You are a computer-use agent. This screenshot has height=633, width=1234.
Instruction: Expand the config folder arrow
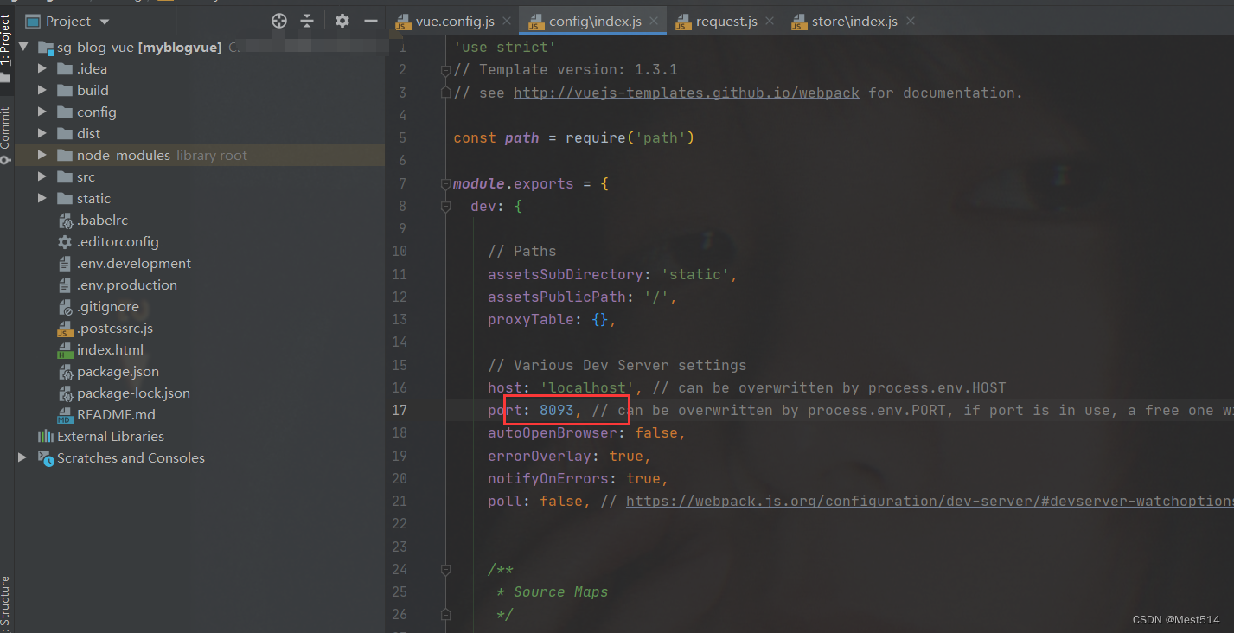point(42,112)
